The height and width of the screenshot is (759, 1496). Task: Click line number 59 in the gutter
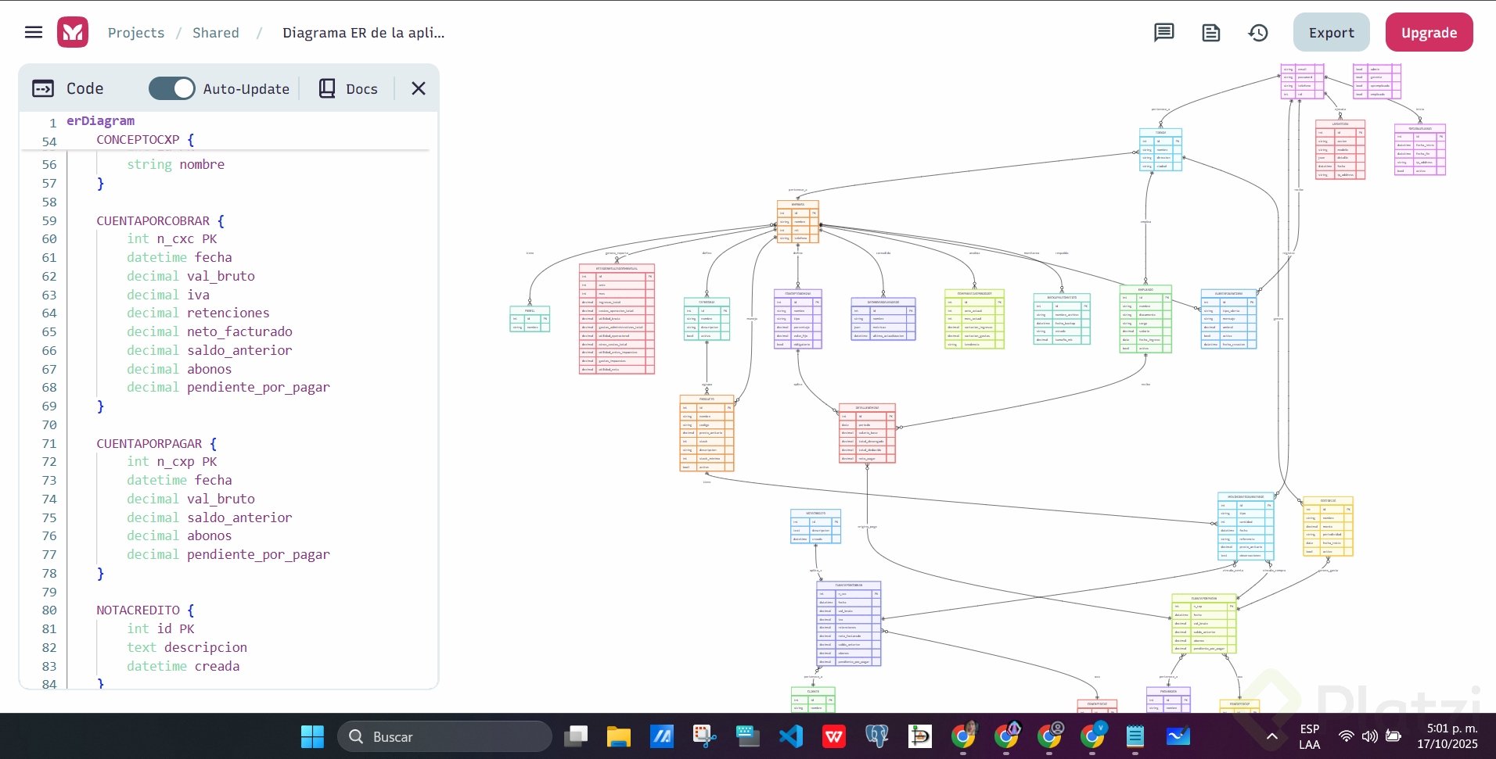point(49,221)
